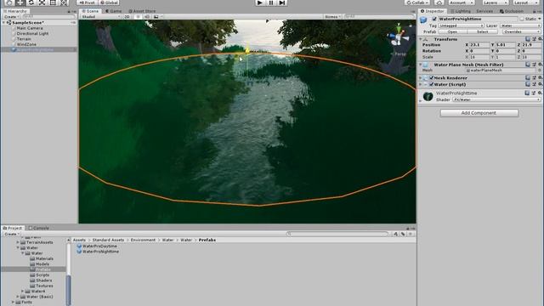Open the Layers dropdown in top toolbar
The height and width of the screenshot is (306, 544).
click(496, 3)
